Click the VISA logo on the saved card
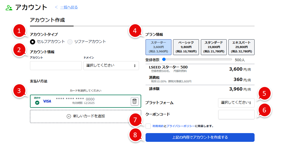This screenshot has height=156, width=284. pyautogui.click(x=47, y=101)
